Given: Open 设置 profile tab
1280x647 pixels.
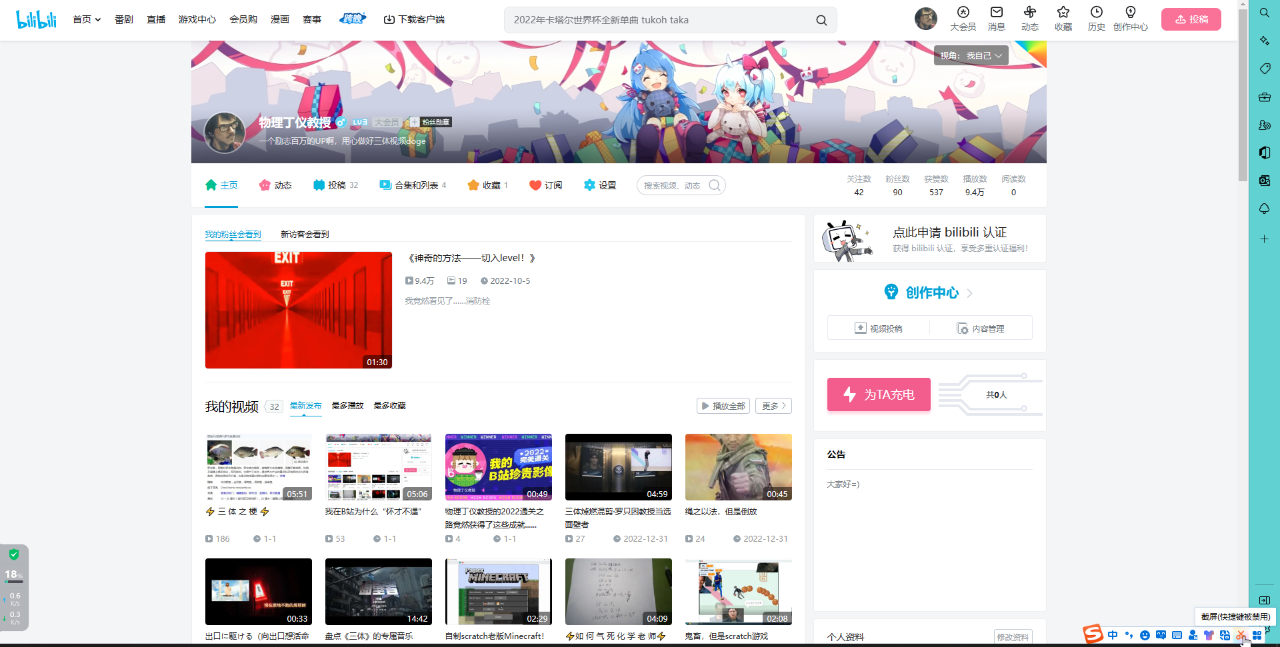Looking at the screenshot, I should point(599,185).
